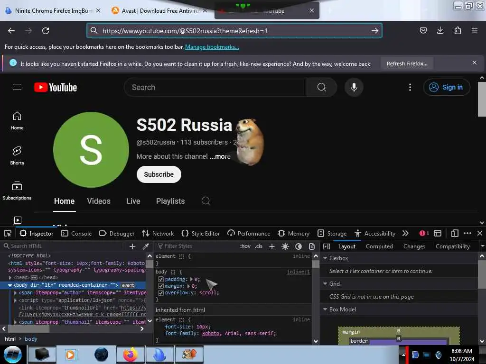The image size is (486, 364).
Task: Open the Firefox downloads panel
Action: (x=440, y=30)
